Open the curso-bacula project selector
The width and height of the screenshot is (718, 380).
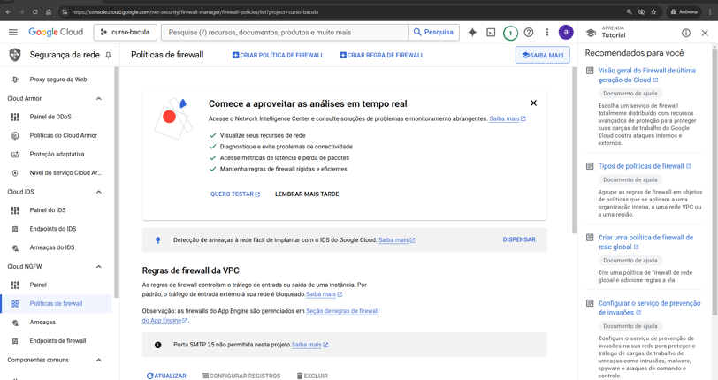click(x=125, y=32)
